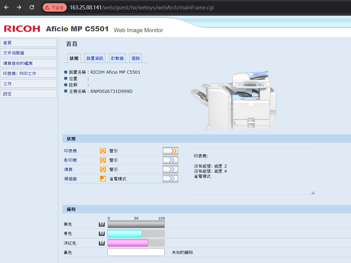Image resolution: width=351 pixels, height=263 pixels.
Task: Click the Aficio MP C5501 title
Action: (x=77, y=29)
